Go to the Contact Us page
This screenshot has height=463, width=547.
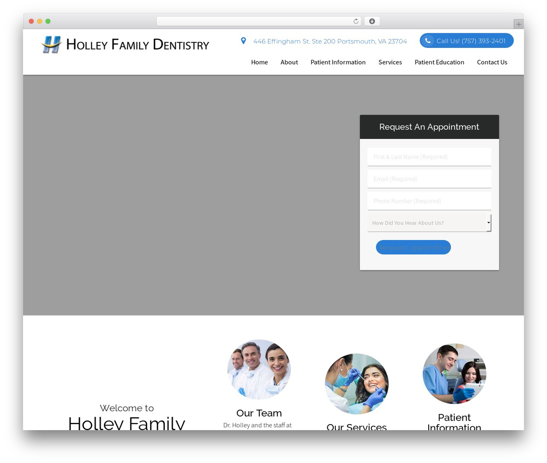point(492,62)
